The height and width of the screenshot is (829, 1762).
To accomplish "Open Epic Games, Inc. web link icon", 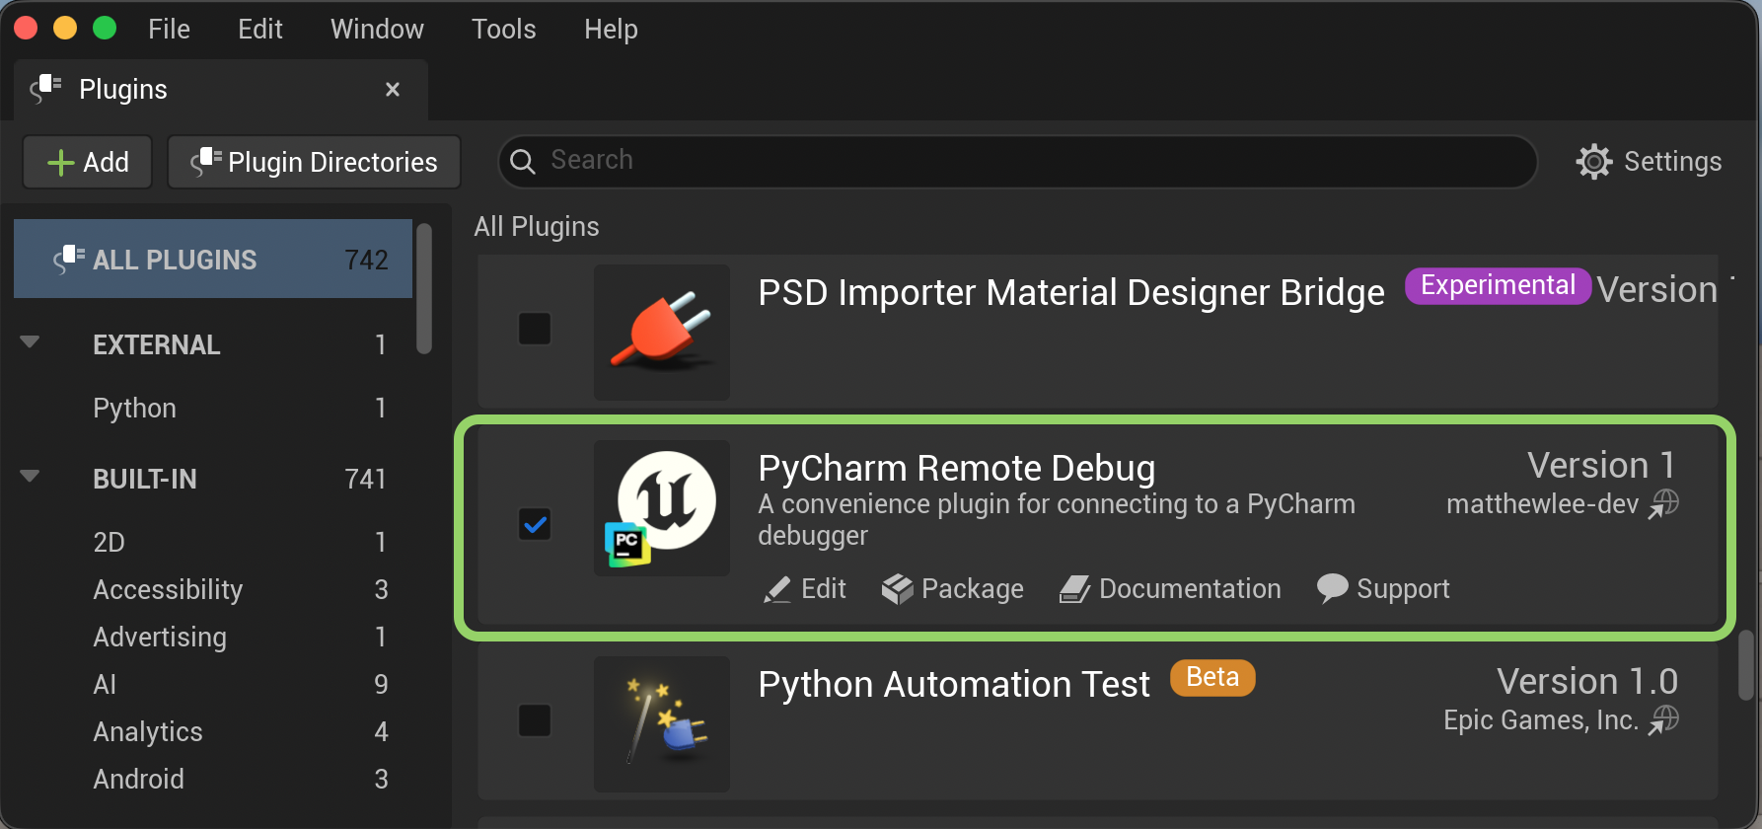I will tap(1664, 719).
